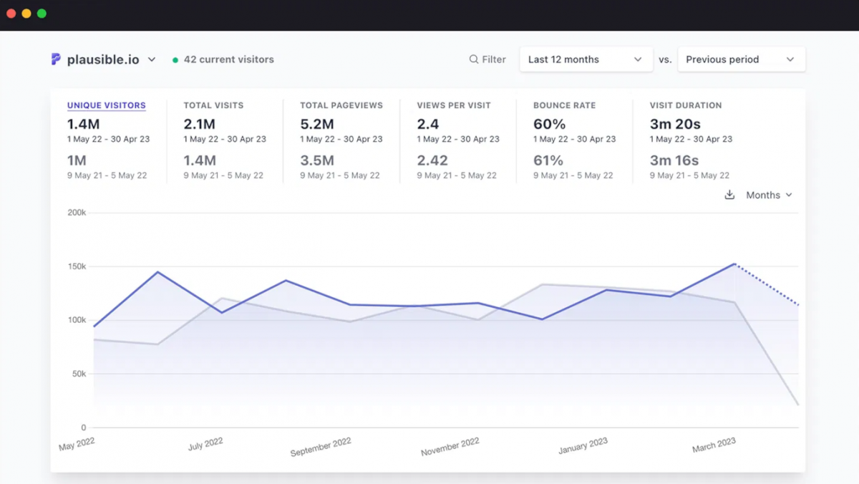Switch to Total Pageviews metric
Screen dimensions: 859x484
coord(341,105)
